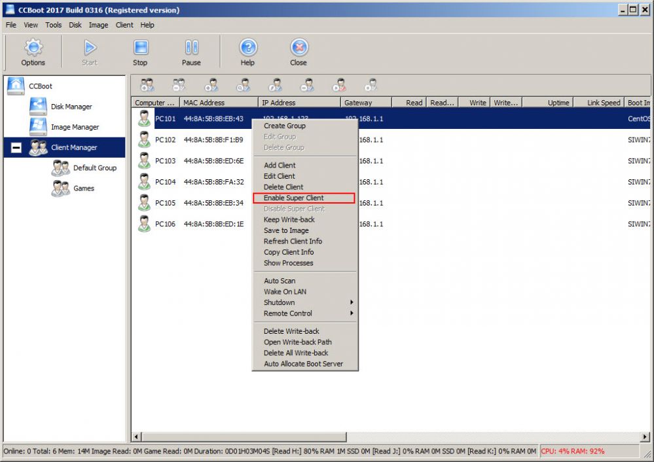Choose Add Client from the context menu
654x462 pixels.
point(305,165)
